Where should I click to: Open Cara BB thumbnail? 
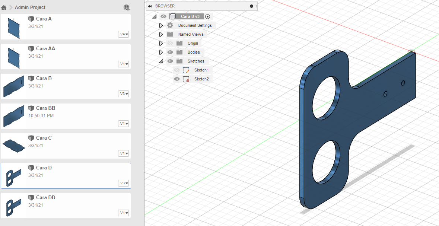tap(14, 116)
